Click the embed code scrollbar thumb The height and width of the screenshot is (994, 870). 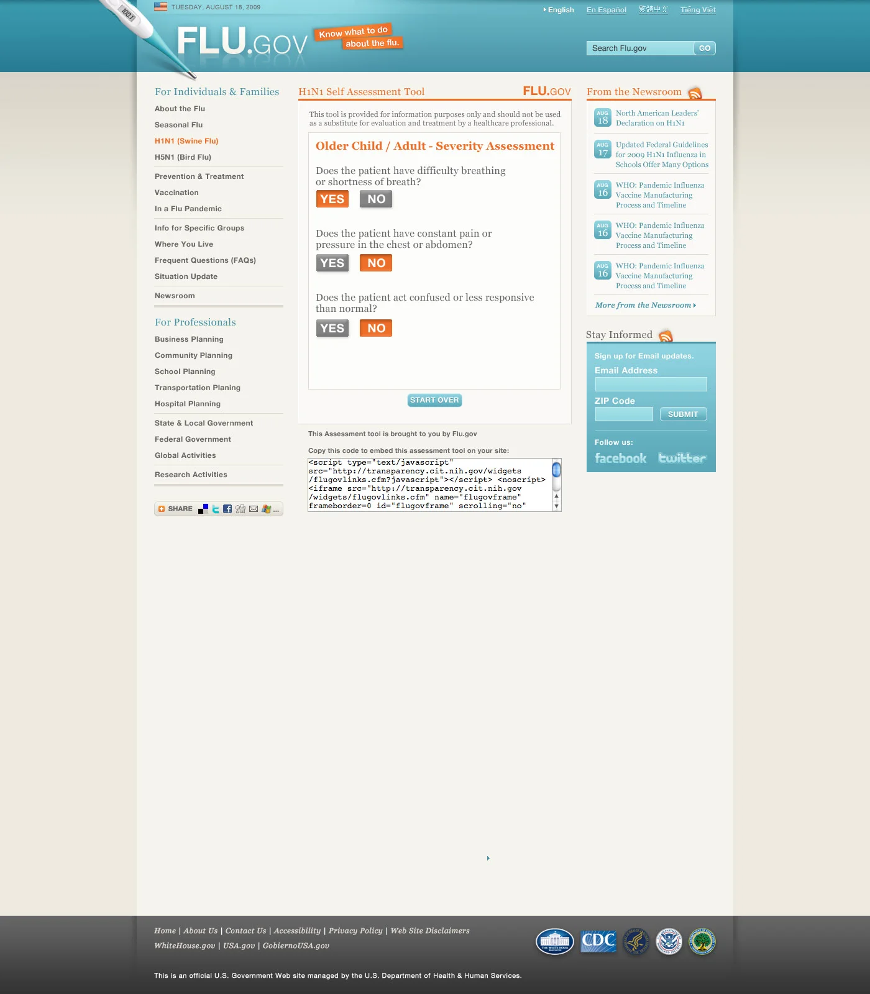557,470
